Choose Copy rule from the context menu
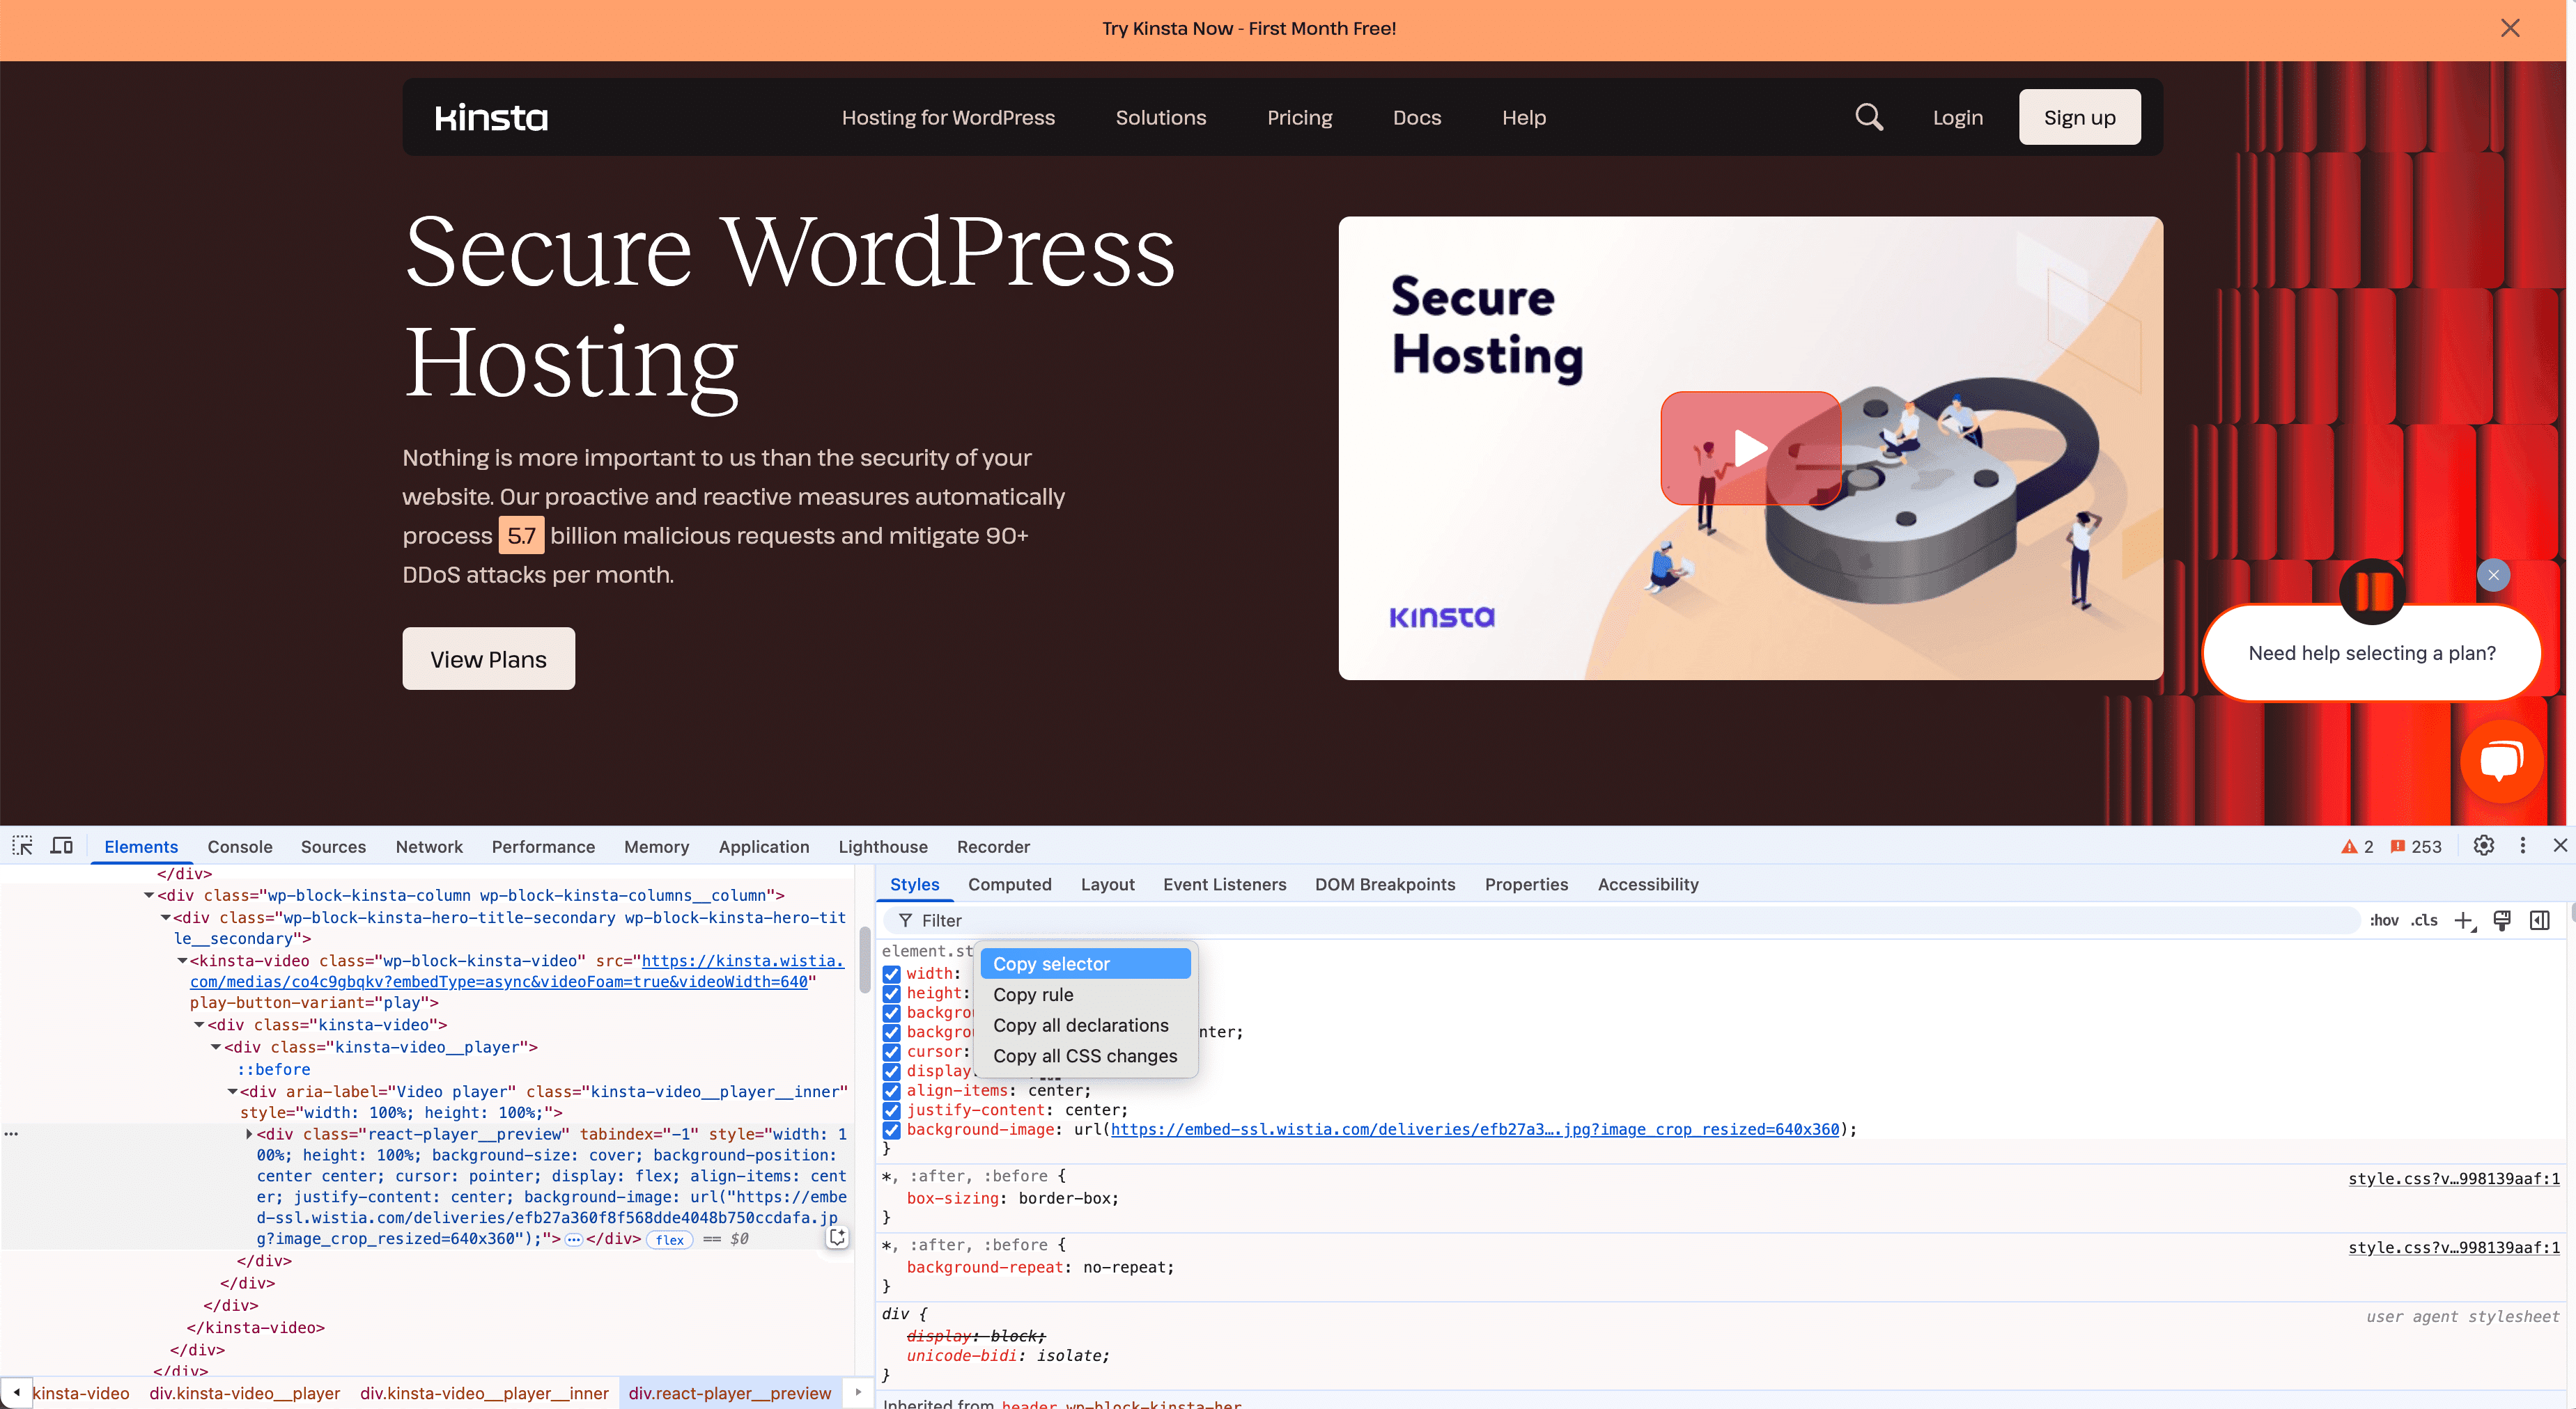 [x=1033, y=994]
